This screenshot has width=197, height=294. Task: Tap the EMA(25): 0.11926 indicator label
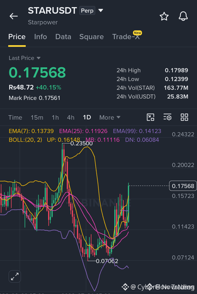(83, 131)
